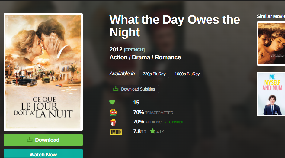Select the 1080p.BluRay quality option
Image resolution: width=285 pixels, height=158 pixels.
tap(187, 74)
